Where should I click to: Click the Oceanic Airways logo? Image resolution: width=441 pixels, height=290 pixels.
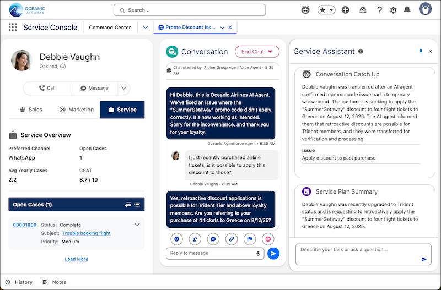[27, 10]
